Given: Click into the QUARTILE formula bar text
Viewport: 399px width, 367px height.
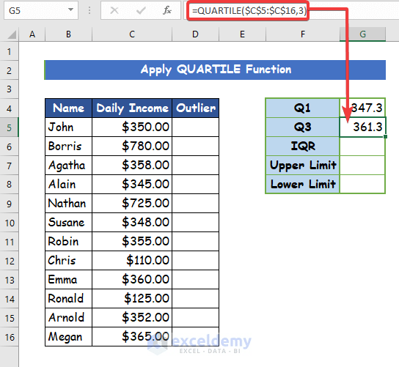Looking at the screenshot, I should point(249,11).
